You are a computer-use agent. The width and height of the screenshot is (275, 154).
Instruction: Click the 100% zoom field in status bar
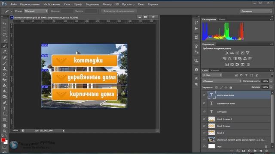pyautogui.click(x=15, y=130)
